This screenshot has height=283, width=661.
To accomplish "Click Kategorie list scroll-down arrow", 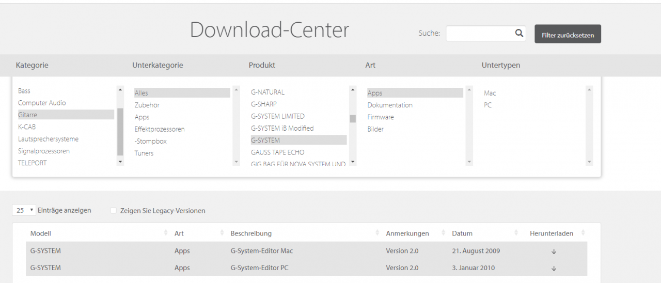I will tap(120, 162).
